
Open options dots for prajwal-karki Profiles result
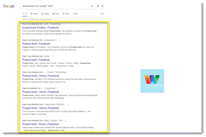[x=64, y=24]
